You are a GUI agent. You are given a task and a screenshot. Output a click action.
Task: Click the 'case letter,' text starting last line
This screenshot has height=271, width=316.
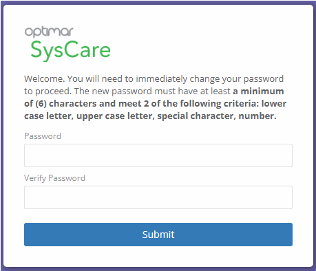coord(49,116)
